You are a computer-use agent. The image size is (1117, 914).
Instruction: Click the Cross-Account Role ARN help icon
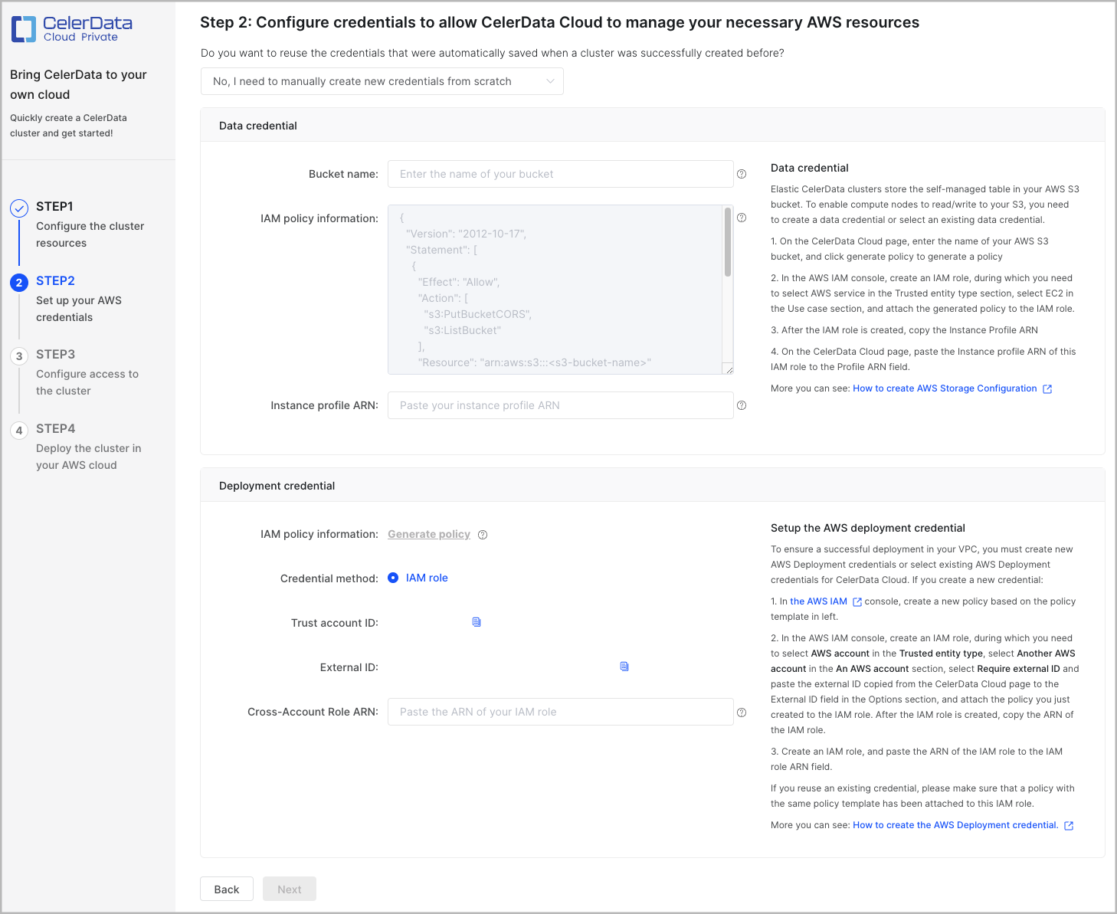741,712
